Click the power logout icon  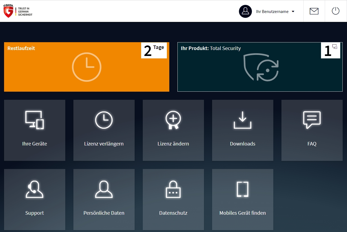click(x=335, y=11)
